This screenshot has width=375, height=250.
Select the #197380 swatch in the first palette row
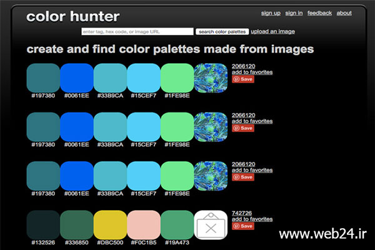[43, 78]
